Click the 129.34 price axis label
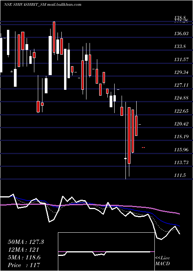193x271 pixels. pyautogui.click(x=181, y=72)
